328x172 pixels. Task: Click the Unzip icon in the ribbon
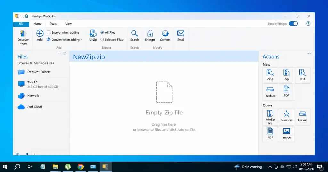93,33
